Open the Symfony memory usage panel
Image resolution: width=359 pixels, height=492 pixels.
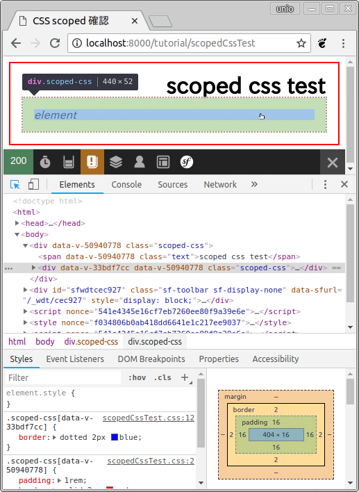click(x=69, y=162)
